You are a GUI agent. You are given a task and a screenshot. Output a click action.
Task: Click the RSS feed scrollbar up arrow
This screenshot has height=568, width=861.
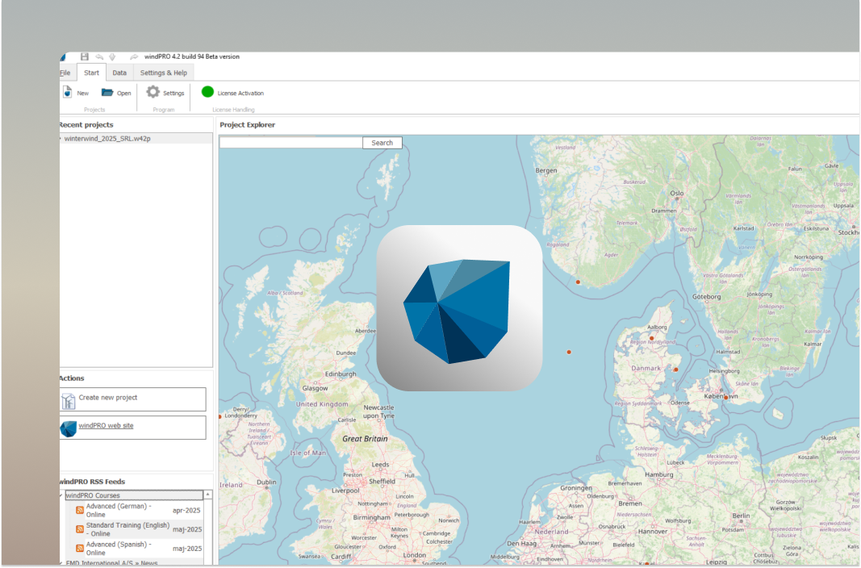click(207, 495)
